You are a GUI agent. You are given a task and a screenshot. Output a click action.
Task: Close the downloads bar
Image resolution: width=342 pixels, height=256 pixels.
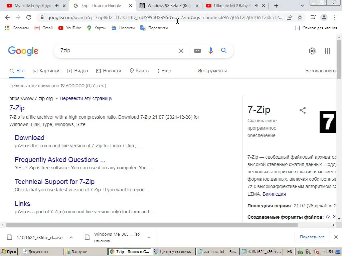click(x=336, y=237)
